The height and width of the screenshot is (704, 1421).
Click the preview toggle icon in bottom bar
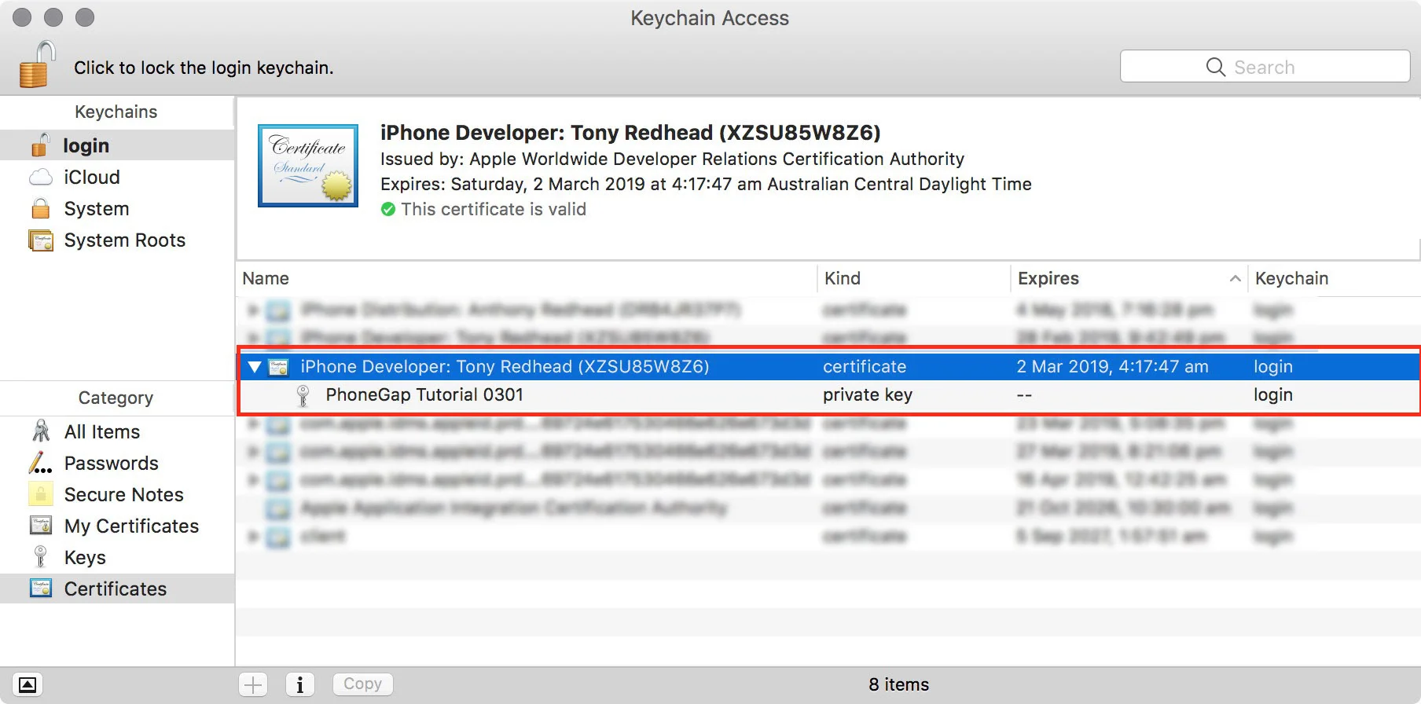pyautogui.click(x=28, y=684)
